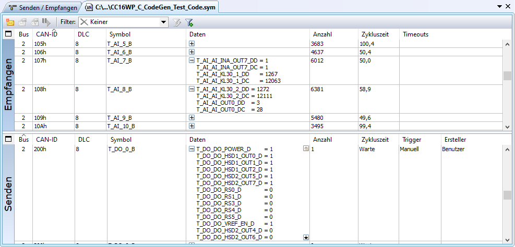
Task: Click the transmit list scrollbar thumb
Action: (507, 195)
